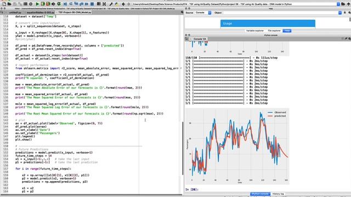Go forward with the right arrow icon
Image resolution: width=351 pixels, height=197 pixels.
click(x=128, y=4)
